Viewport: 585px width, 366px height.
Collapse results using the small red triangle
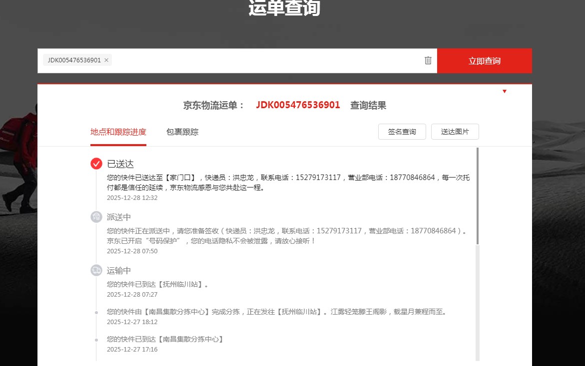(x=505, y=91)
